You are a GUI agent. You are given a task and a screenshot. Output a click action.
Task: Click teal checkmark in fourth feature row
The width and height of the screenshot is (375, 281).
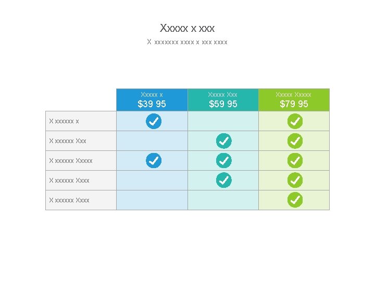[x=223, y=180]
